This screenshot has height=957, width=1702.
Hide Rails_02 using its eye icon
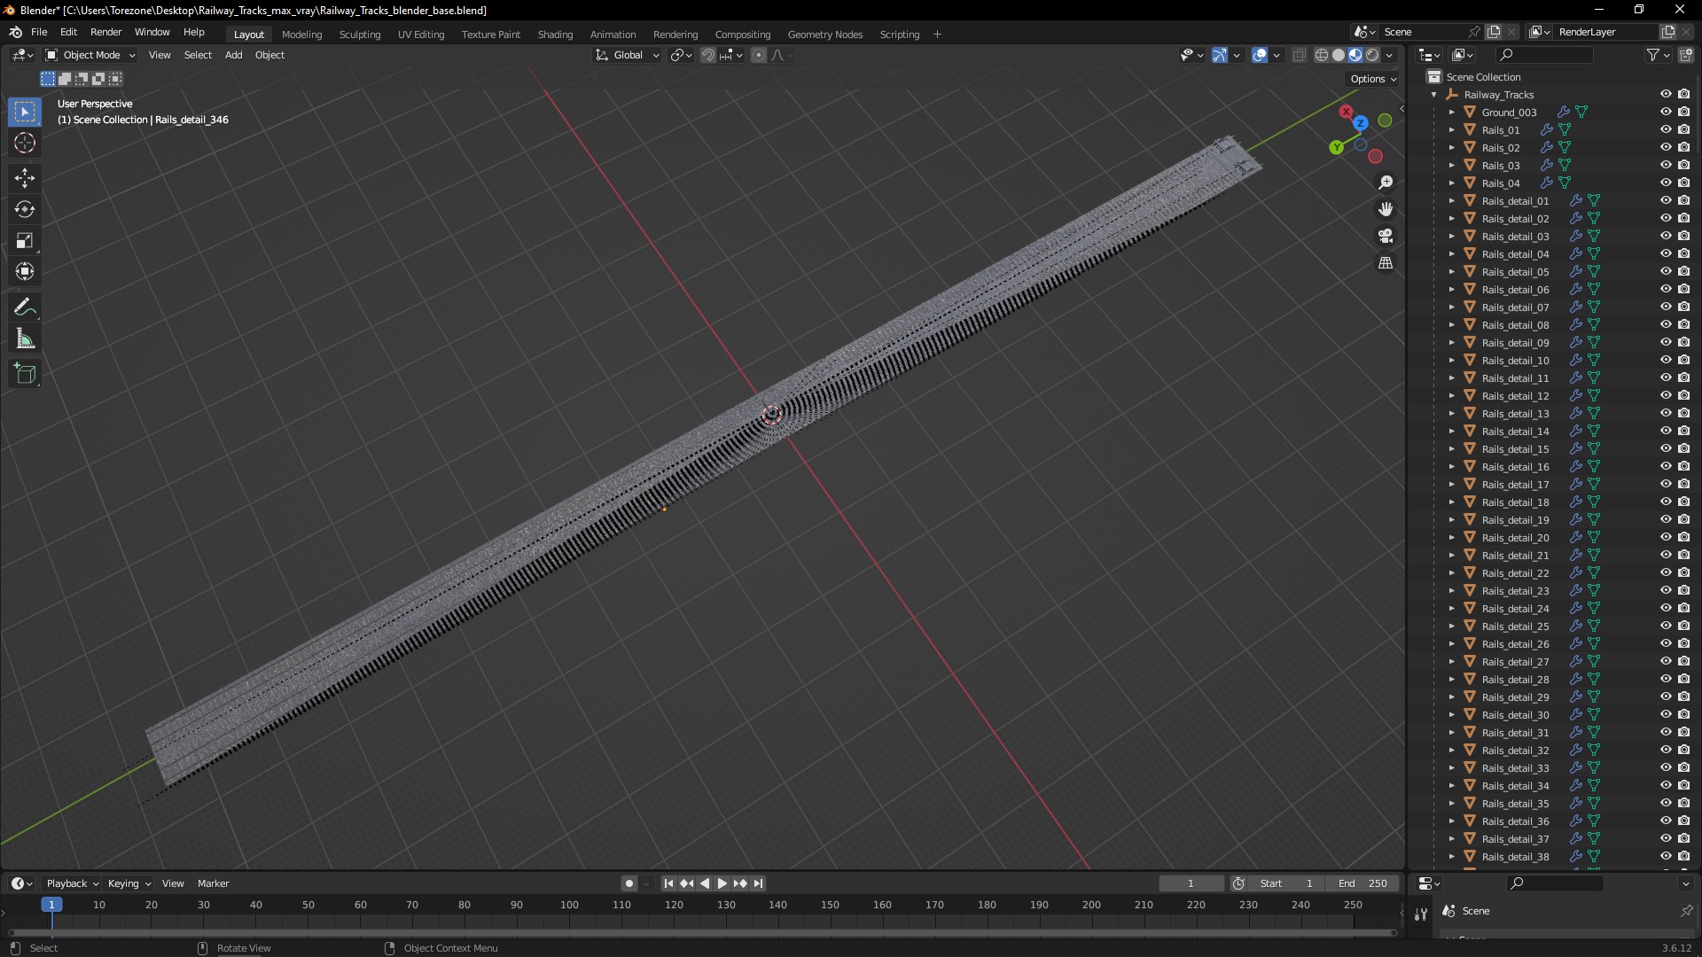coord(1666,148)
